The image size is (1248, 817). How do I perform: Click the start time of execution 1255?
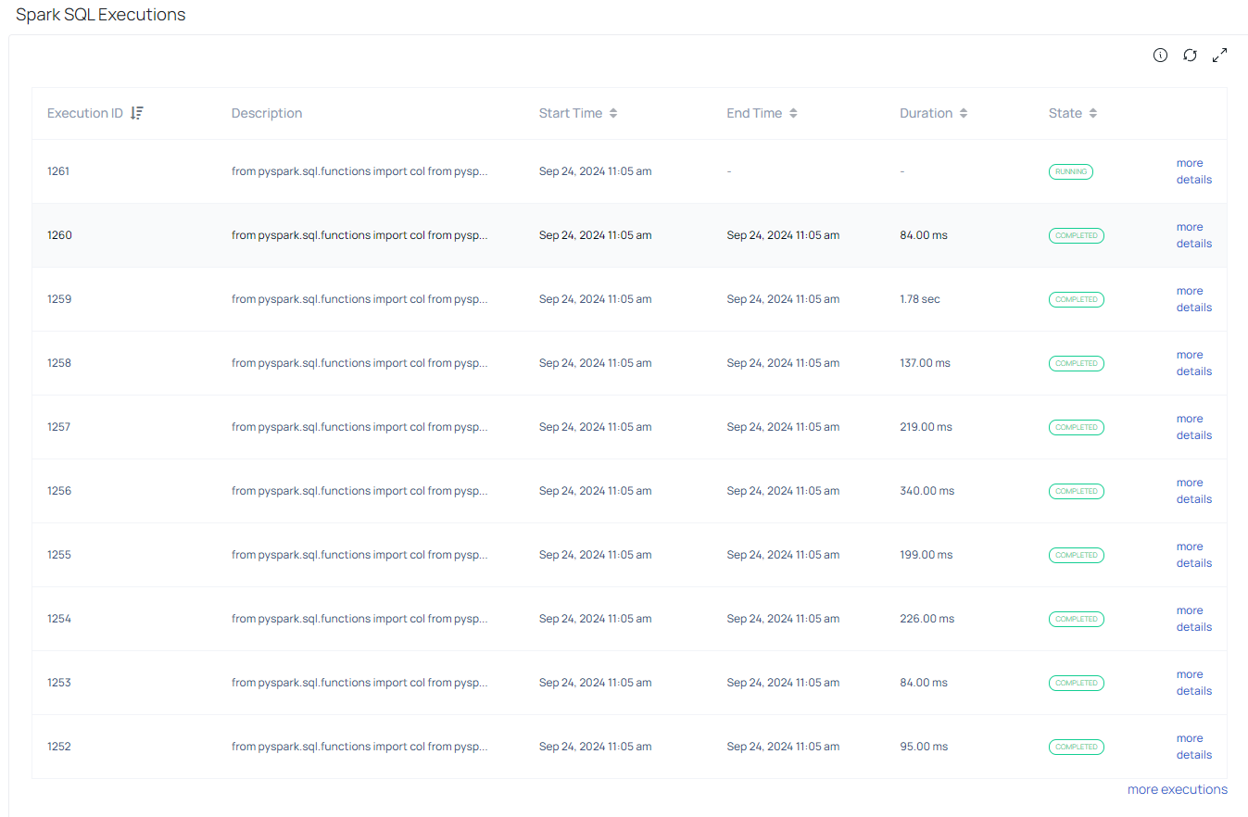pos(595,555)
